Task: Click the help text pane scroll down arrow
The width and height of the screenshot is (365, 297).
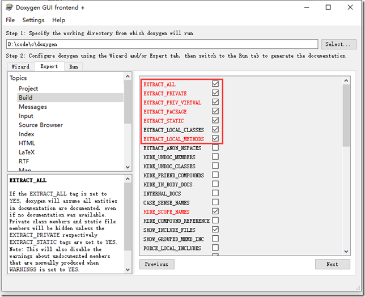Action: pyautogui.click(x=128, y=270)
